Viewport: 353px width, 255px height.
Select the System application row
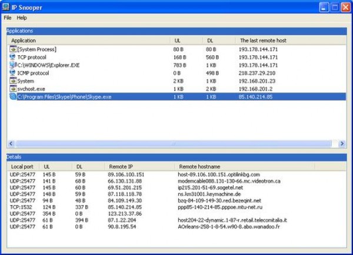pos(176,81)
